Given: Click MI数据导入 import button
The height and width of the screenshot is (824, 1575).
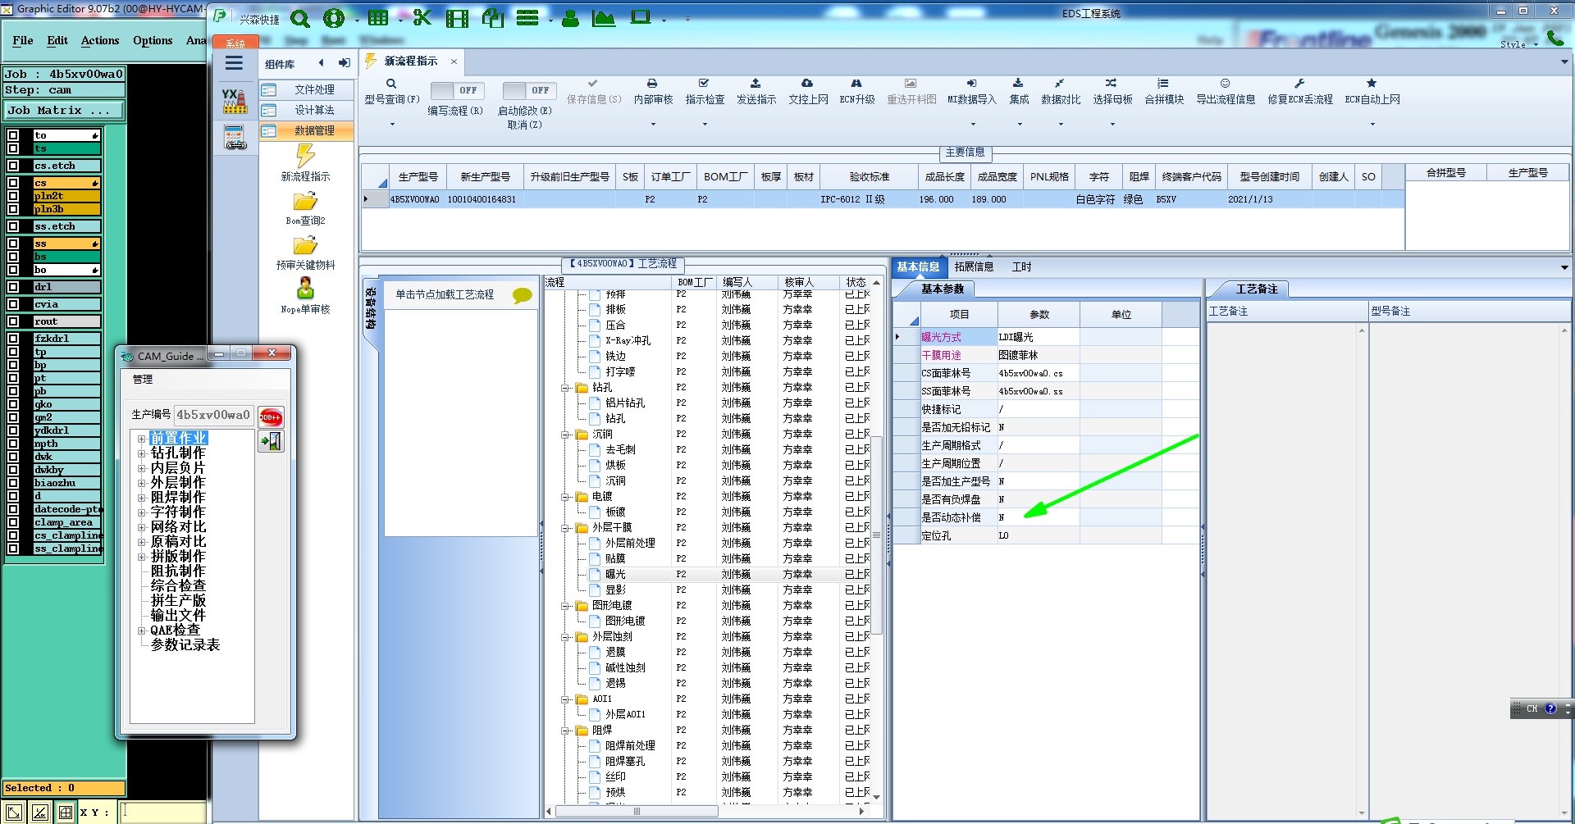Looking at the screenshot, I should (971, 91).
